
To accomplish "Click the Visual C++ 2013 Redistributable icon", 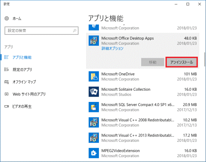I will [x=94, y=138].
